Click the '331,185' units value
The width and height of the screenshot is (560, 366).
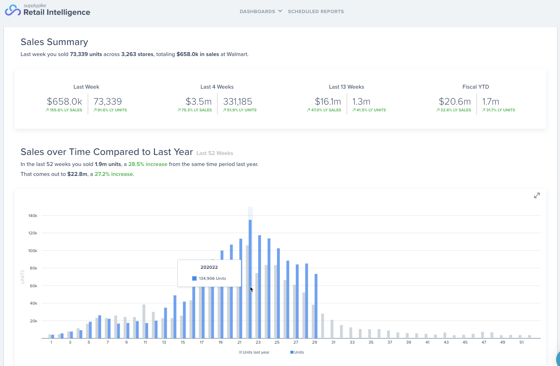pyautogui.click(x=238, y=101)
